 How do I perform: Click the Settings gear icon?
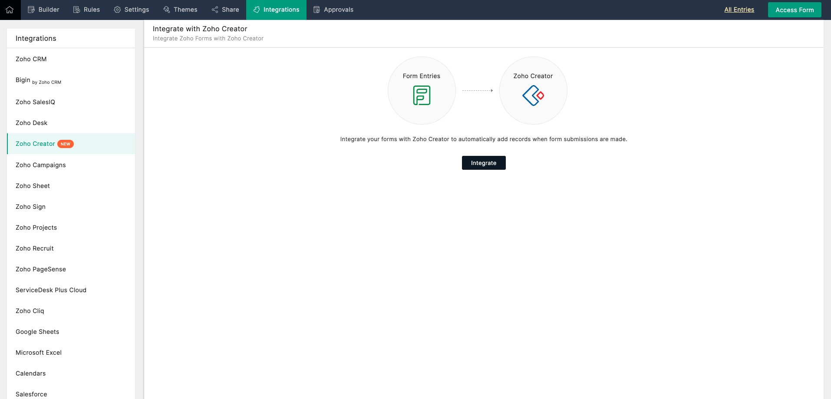117,10
